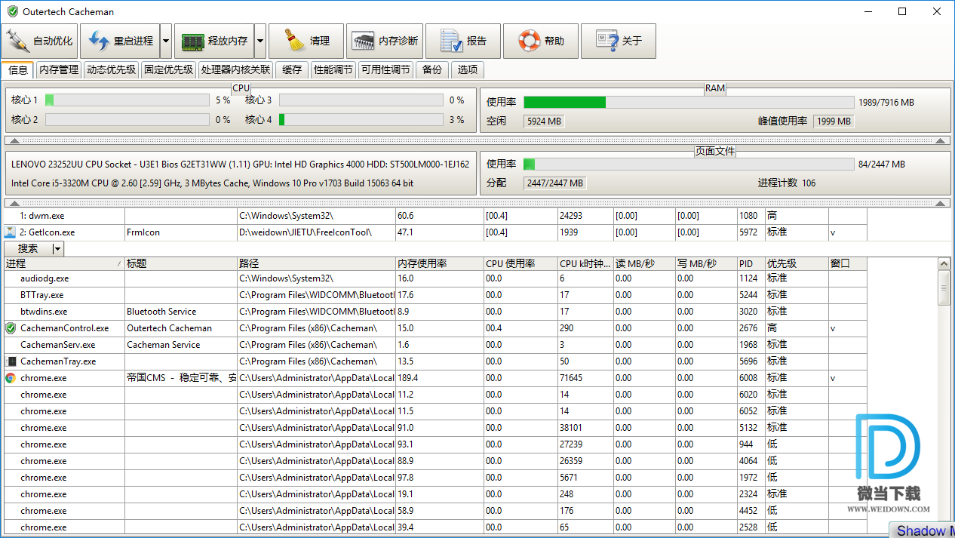Open the 动态优先级 tab
The height and width of the screenshot is (538, 955).
[x=110, y=69]
